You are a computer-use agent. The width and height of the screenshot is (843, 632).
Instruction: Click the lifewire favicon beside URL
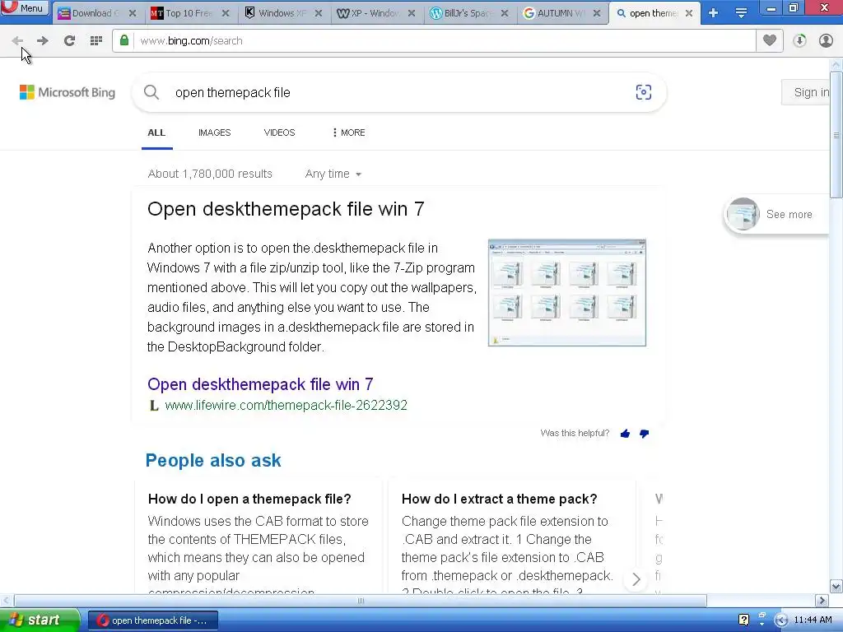click(x=154, y=406)
